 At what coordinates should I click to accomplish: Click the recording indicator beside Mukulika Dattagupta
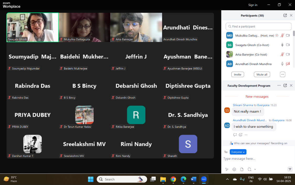[x=277, y=35]
